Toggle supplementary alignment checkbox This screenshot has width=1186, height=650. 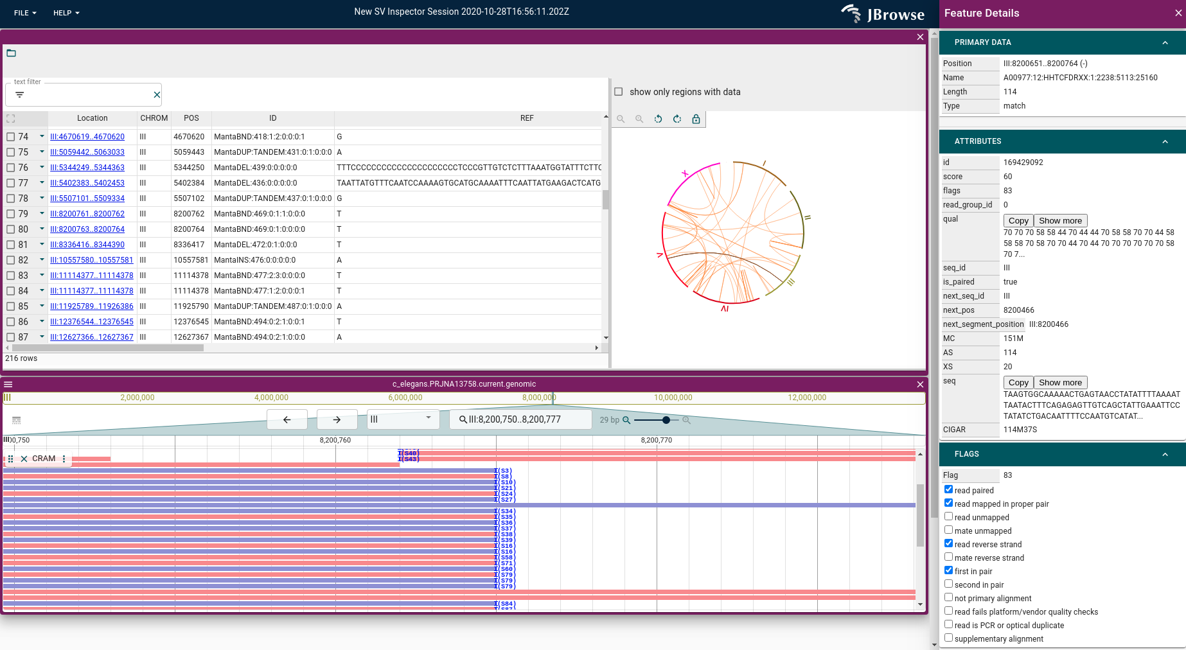(x=948, y=638)
